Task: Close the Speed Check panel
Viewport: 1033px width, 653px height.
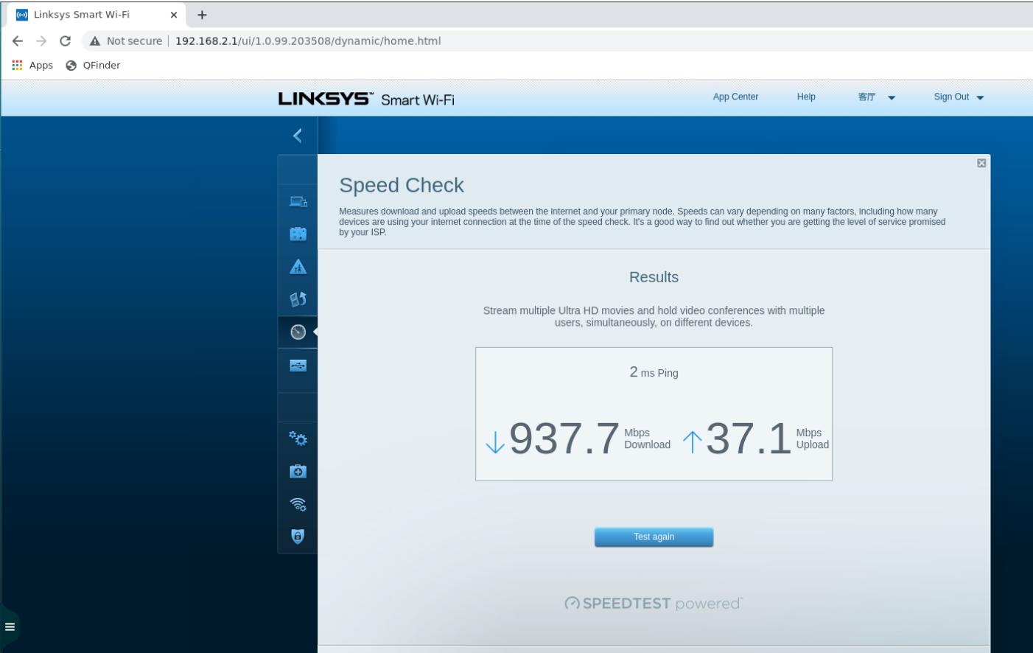Action: click(x=981, y=163)
